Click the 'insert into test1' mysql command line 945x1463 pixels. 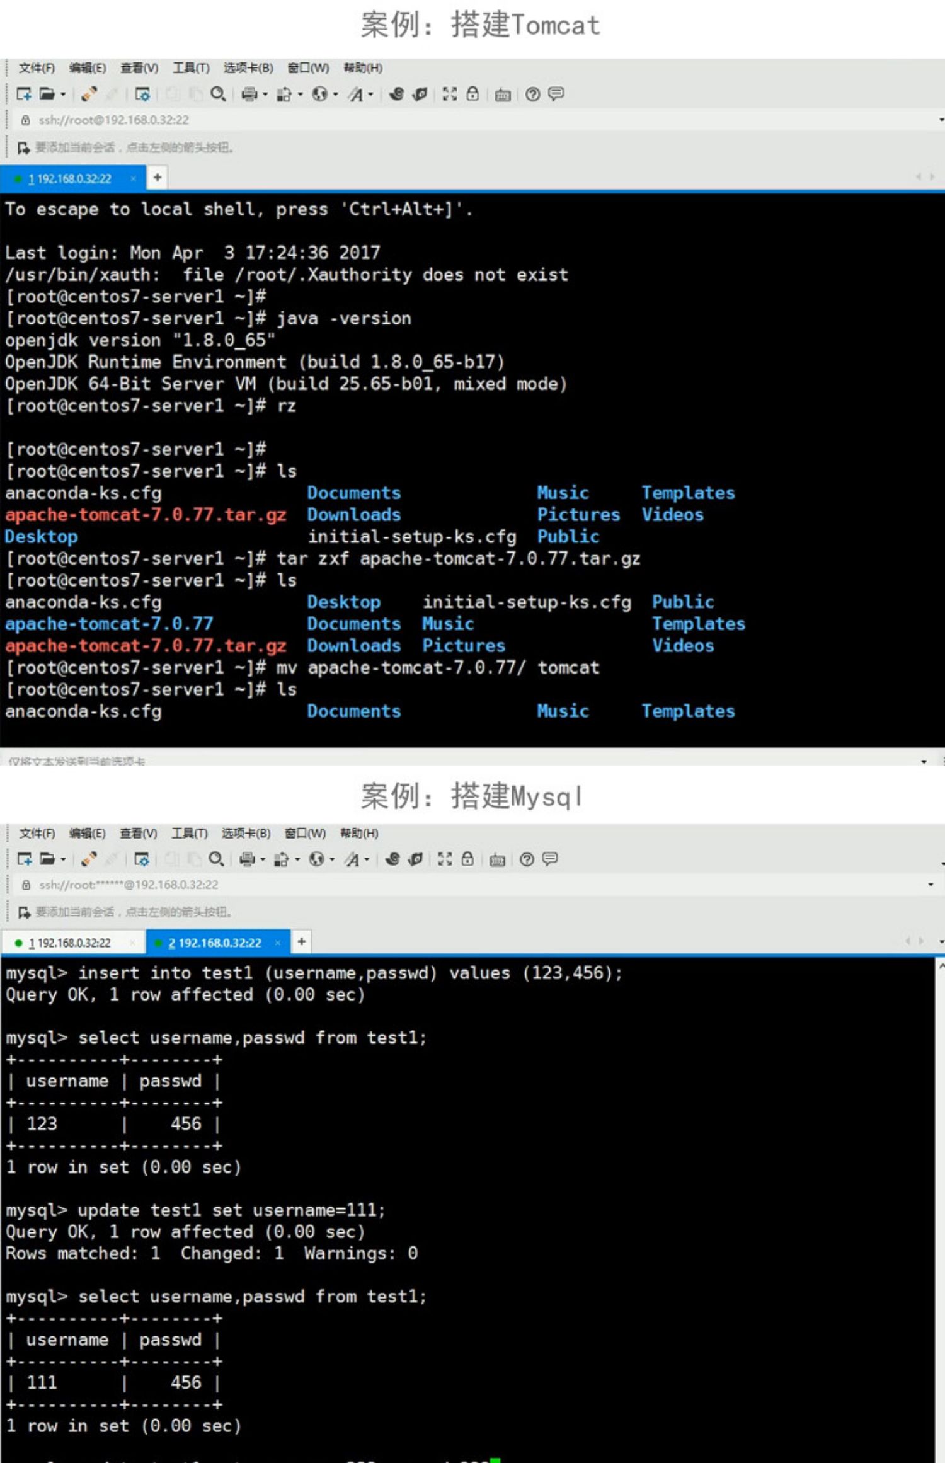314,973
